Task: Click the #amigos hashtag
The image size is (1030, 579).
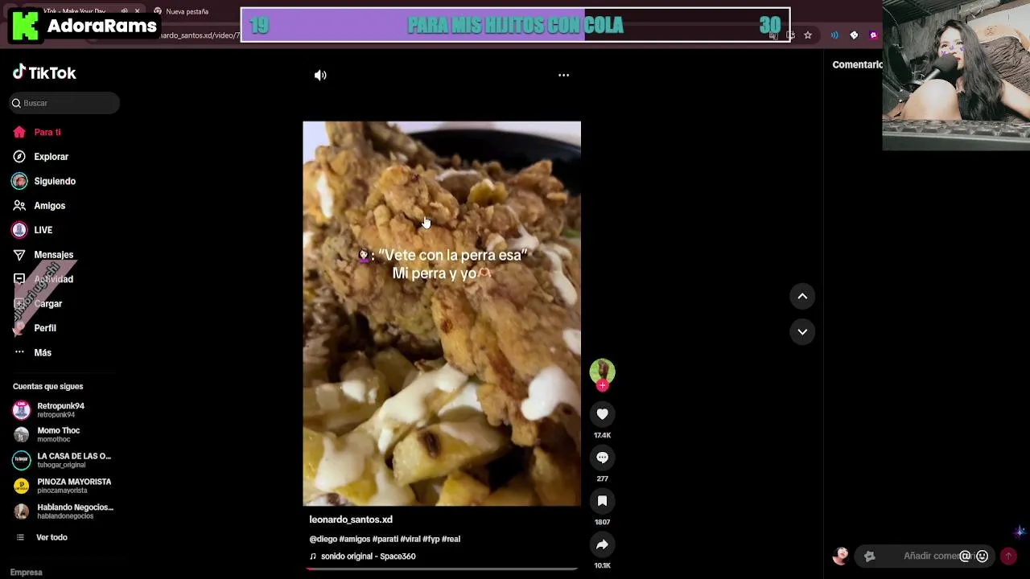Action: 355,539
